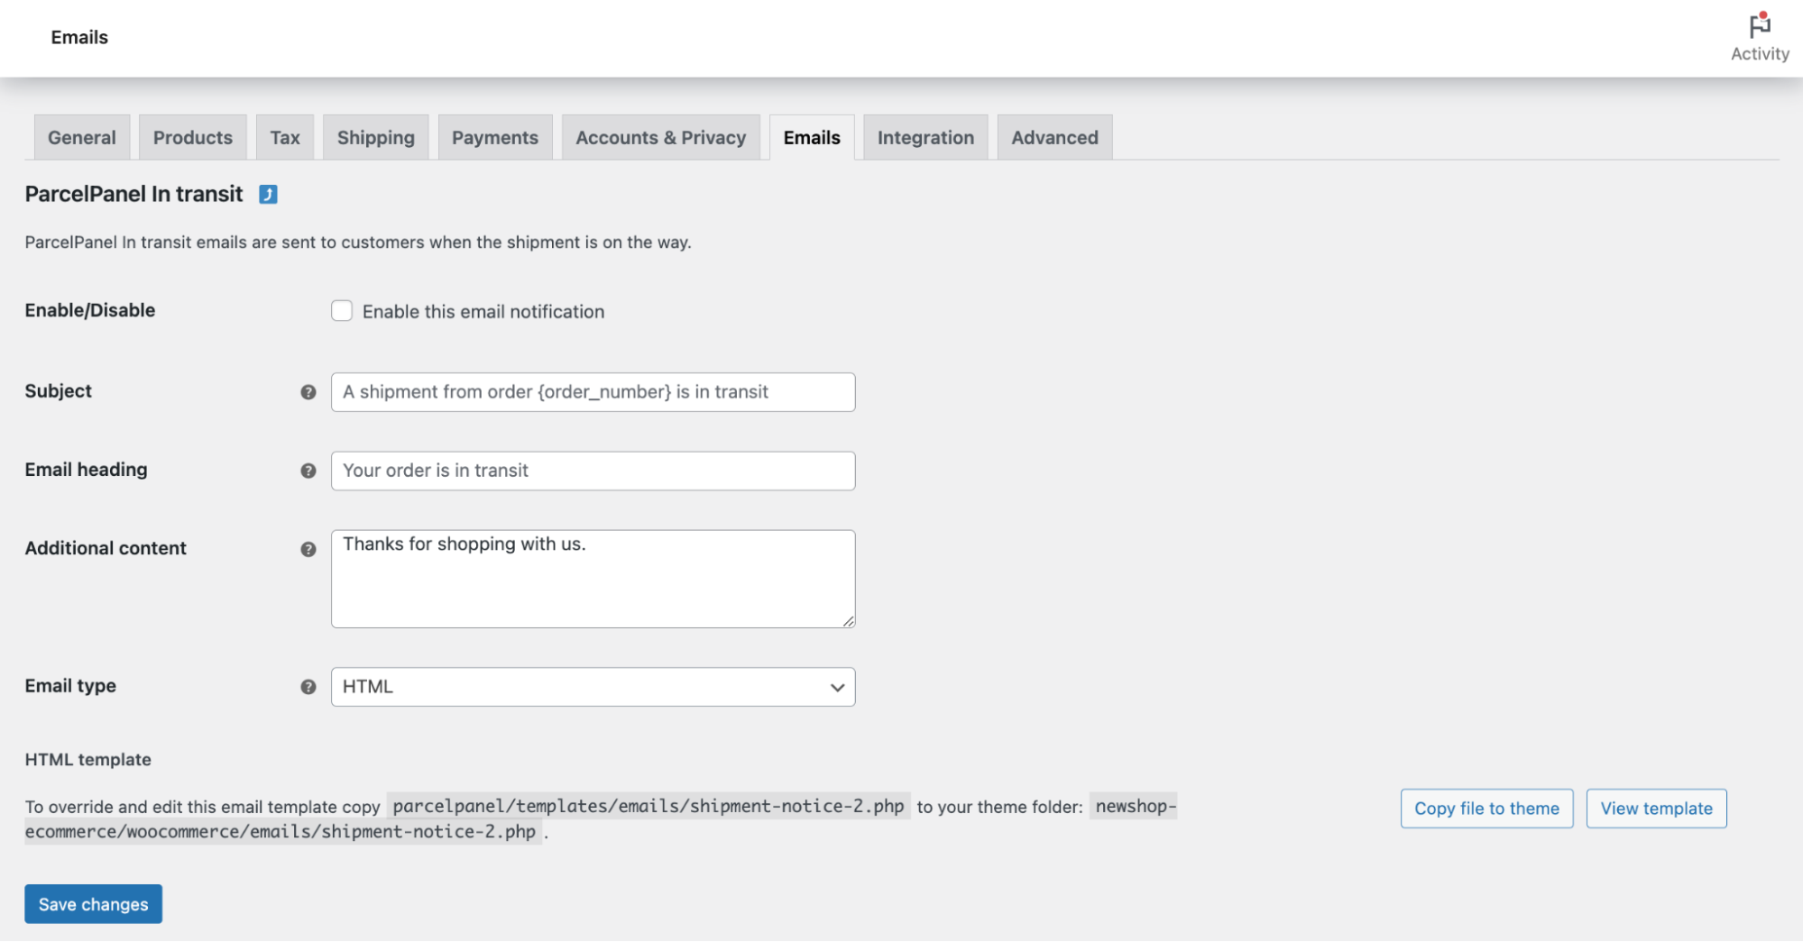Open the Tax settings tab
The image size is (1803, 942).
pyautogui.click(x=285, y=138)
